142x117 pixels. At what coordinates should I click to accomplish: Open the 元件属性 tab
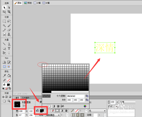coord(26,98)
